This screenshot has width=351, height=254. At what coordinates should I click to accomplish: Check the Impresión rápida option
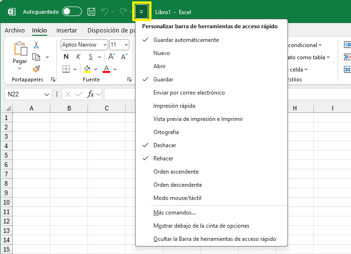[211, 106]
